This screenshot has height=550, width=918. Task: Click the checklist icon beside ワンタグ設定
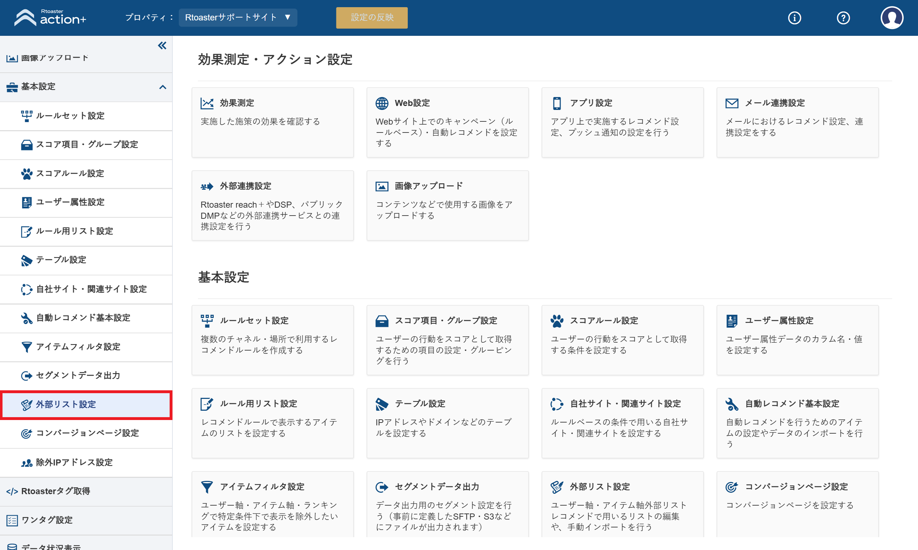click(x=12, y=520)
